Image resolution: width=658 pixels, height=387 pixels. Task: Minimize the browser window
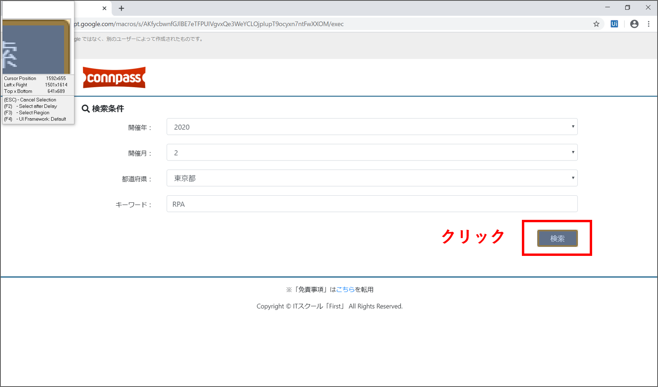point(607,8)
